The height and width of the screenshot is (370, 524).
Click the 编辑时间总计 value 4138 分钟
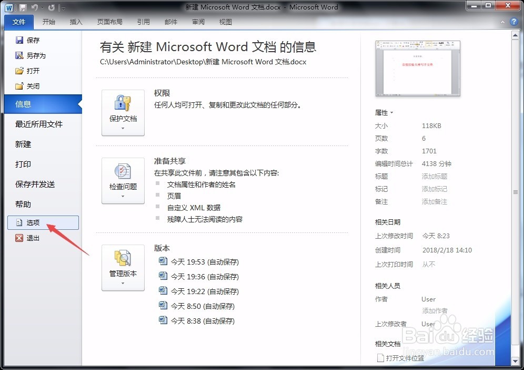pos(437,164)
